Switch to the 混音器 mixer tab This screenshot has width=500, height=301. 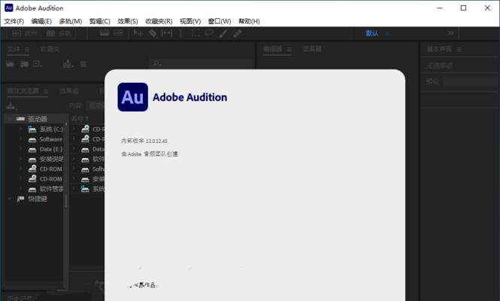coord(312,49)
